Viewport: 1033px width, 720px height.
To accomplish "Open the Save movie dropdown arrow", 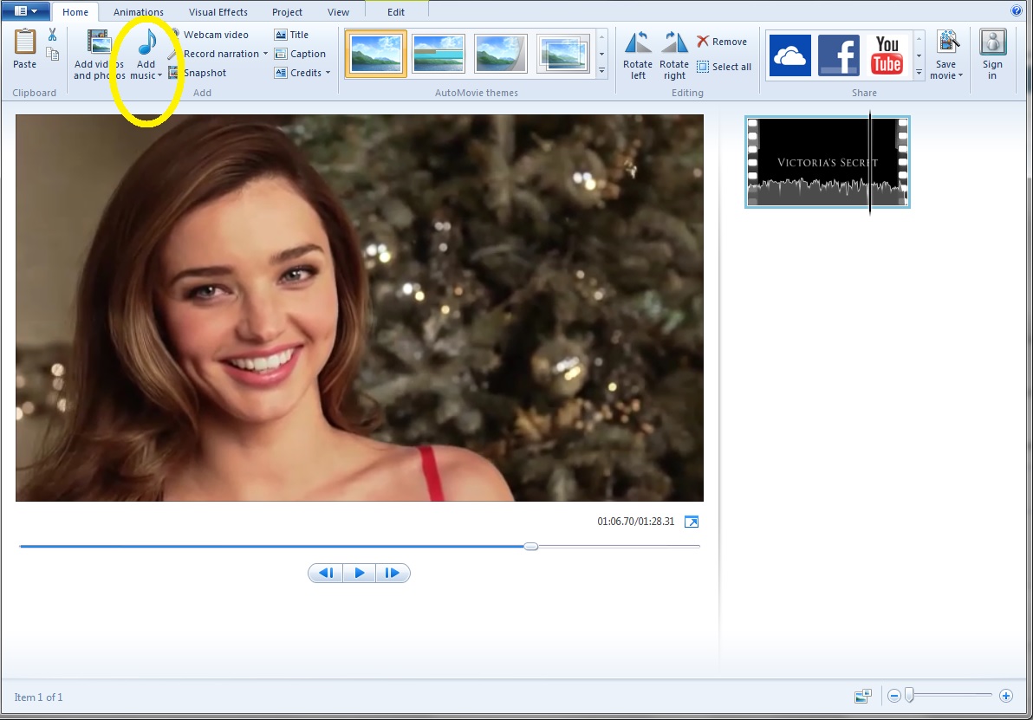I will coord(960,75).
